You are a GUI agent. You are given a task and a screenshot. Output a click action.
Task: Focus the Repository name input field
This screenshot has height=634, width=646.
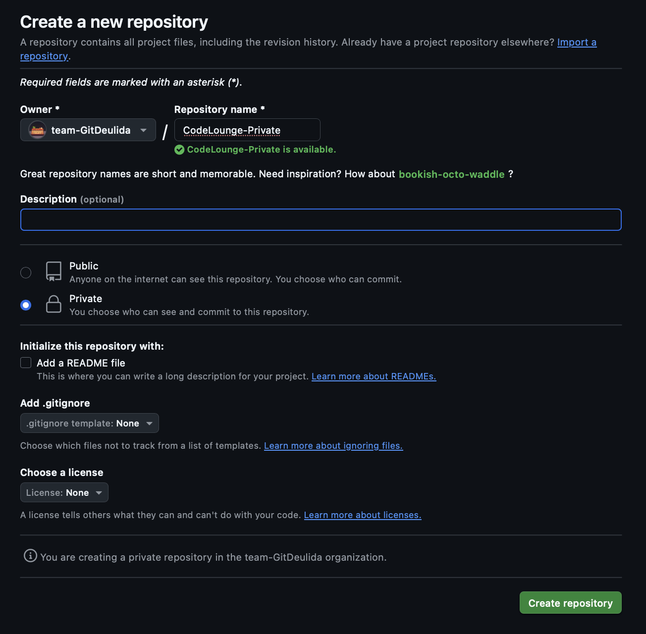coord(247,130)
